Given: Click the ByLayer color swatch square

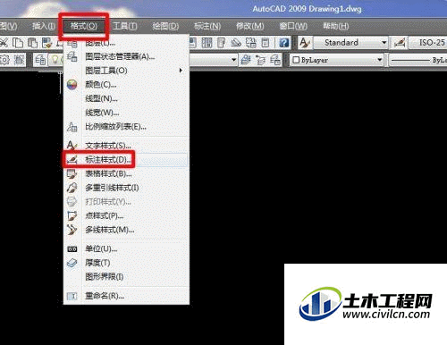Looking at the screenshot, I should (x=296, y=60).
